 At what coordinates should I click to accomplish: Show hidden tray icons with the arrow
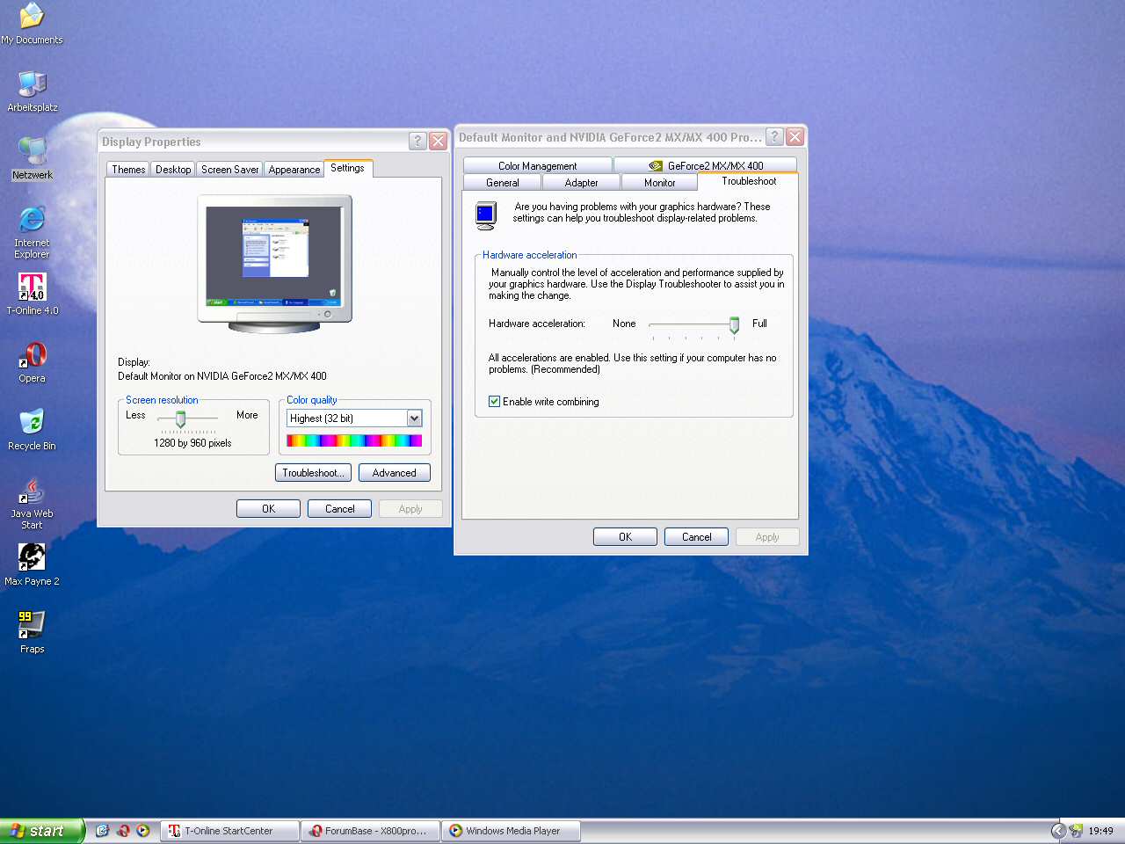(x=1058, y=830)
